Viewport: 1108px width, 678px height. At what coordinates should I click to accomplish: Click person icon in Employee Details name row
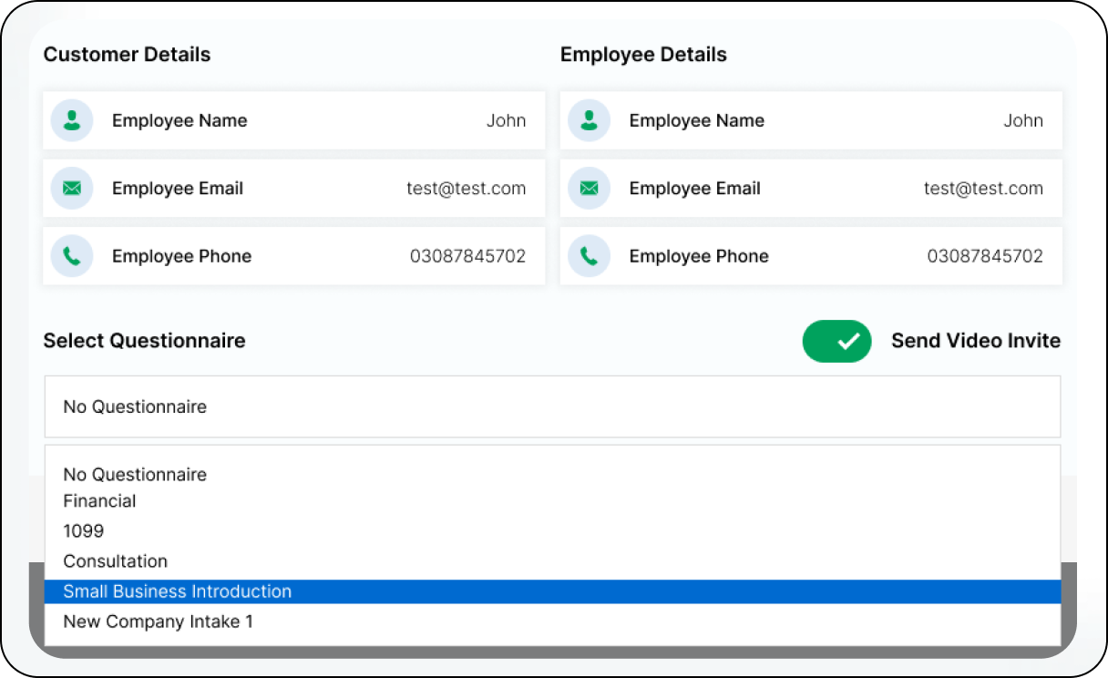tap(590, 120)
